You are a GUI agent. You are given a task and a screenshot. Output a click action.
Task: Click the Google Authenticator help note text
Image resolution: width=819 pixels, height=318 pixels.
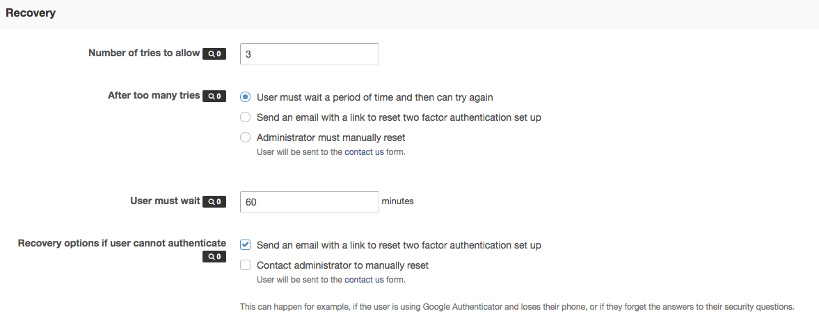click(x=516, y=306)
